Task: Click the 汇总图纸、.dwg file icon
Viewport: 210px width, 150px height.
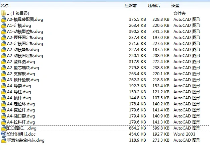Action: pyautogui.click(x=4, y=128)
